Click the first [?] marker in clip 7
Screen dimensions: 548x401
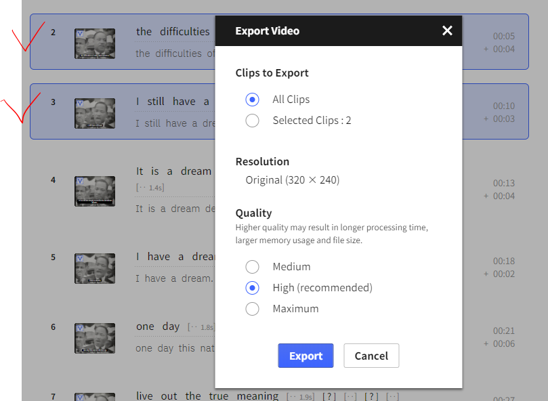329,396
